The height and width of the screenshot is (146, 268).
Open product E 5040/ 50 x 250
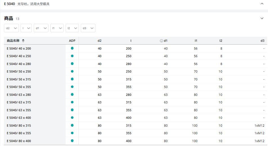pyautogui.click(x=19, y=72)
